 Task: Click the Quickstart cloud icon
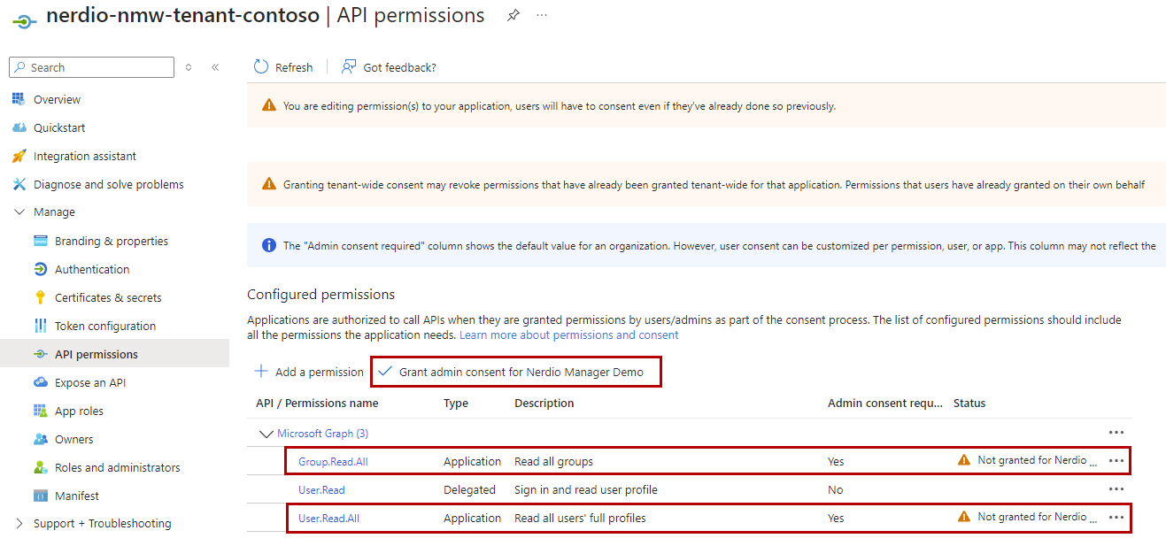pos(19,127)
